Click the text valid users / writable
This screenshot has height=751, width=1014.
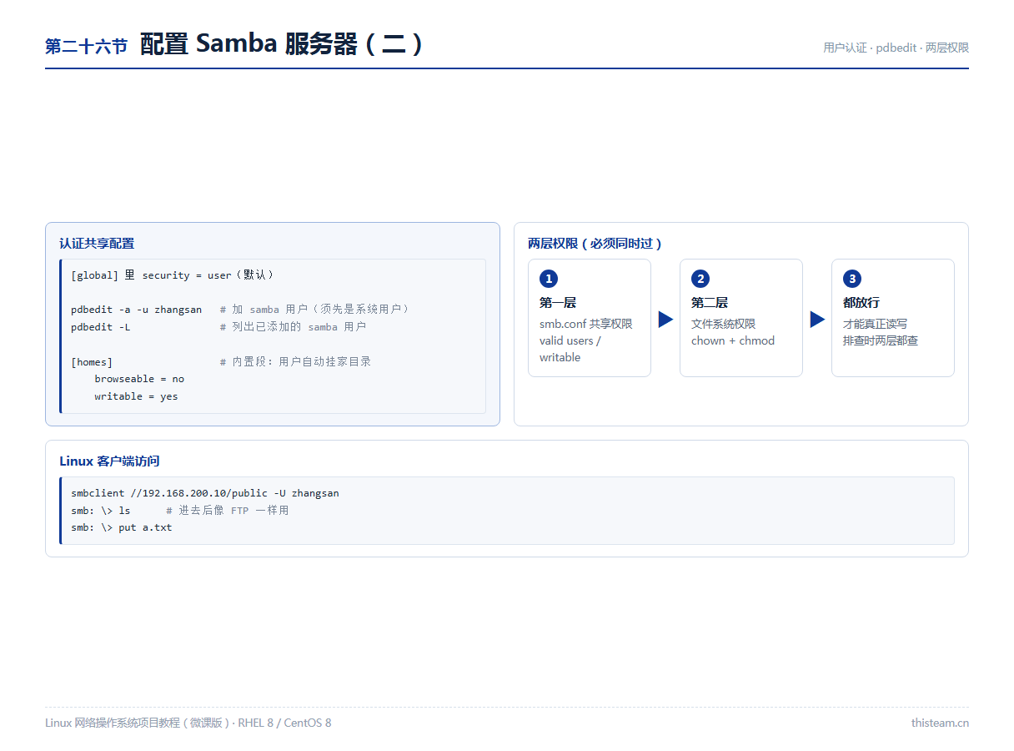pos(570,349)
